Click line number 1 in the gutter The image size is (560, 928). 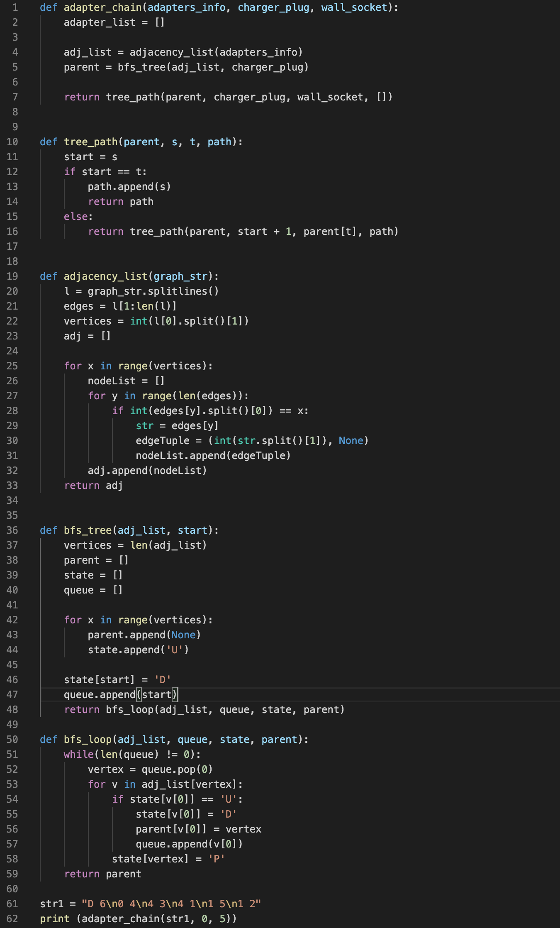click(15, 7)
